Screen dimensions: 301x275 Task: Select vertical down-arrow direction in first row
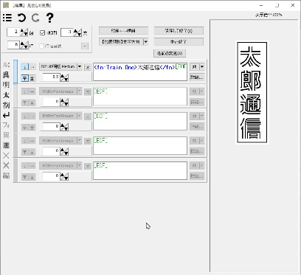[24, 66]
